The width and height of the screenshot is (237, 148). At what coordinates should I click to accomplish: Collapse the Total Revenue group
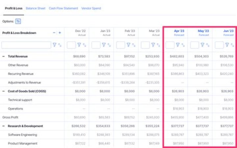click(x=4, y=57)
